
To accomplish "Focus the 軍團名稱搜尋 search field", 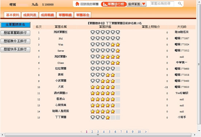I will (x=162, y=4).
